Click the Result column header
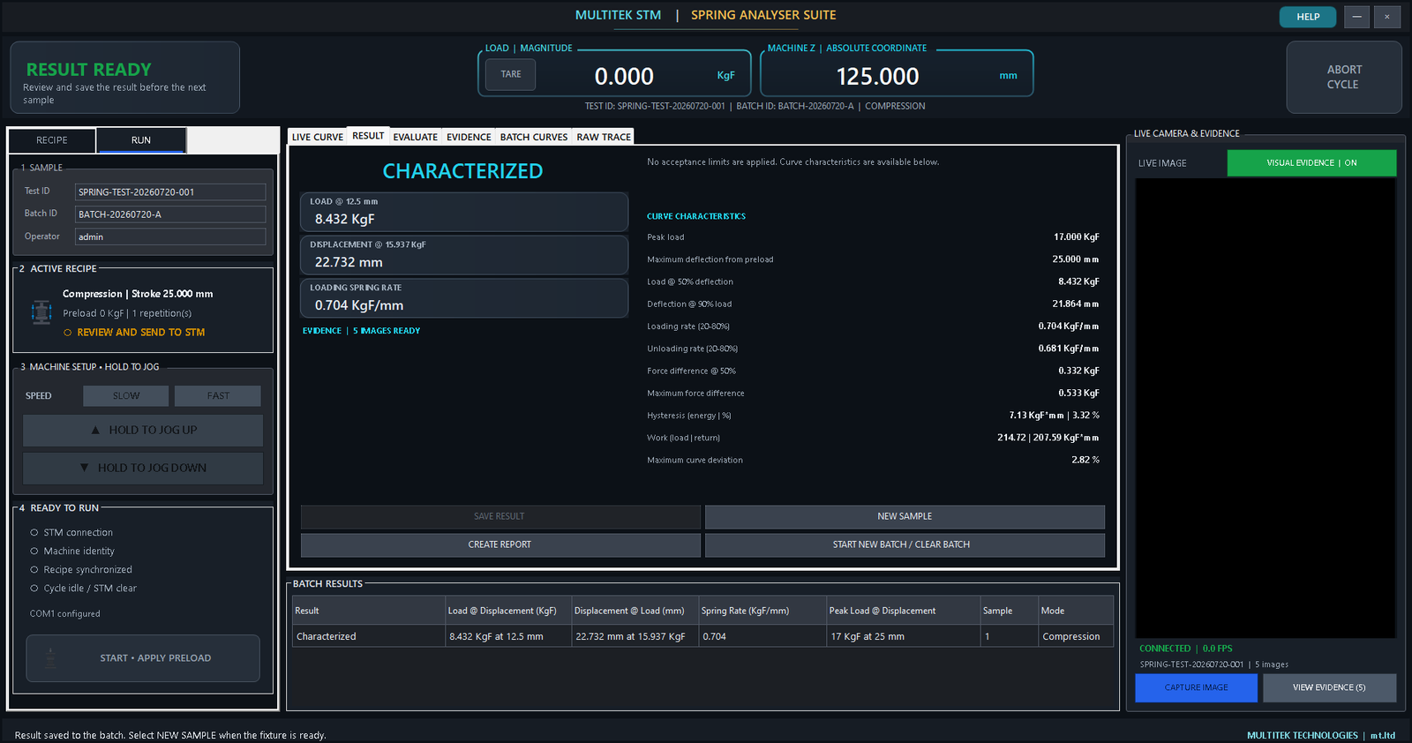 369,611
